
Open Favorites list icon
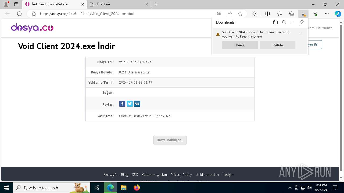tap(279, 14)
